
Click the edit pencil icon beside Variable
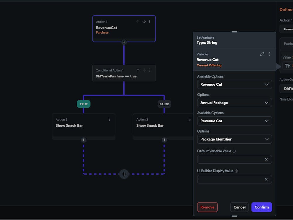click(x=262, y=54)
